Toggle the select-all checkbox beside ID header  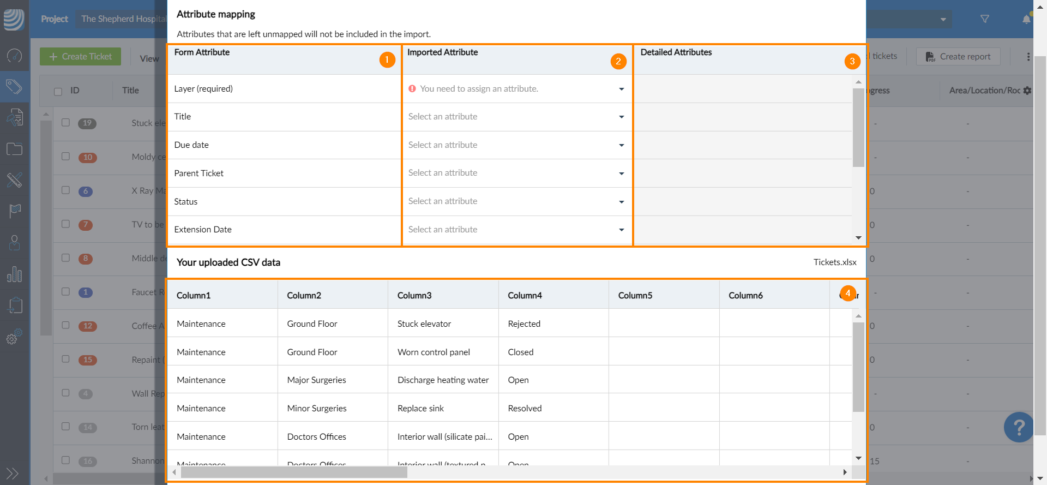tap(58, 91)
